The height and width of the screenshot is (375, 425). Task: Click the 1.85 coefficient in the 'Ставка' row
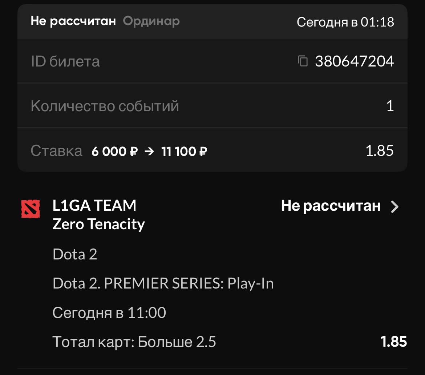[380, 151]
